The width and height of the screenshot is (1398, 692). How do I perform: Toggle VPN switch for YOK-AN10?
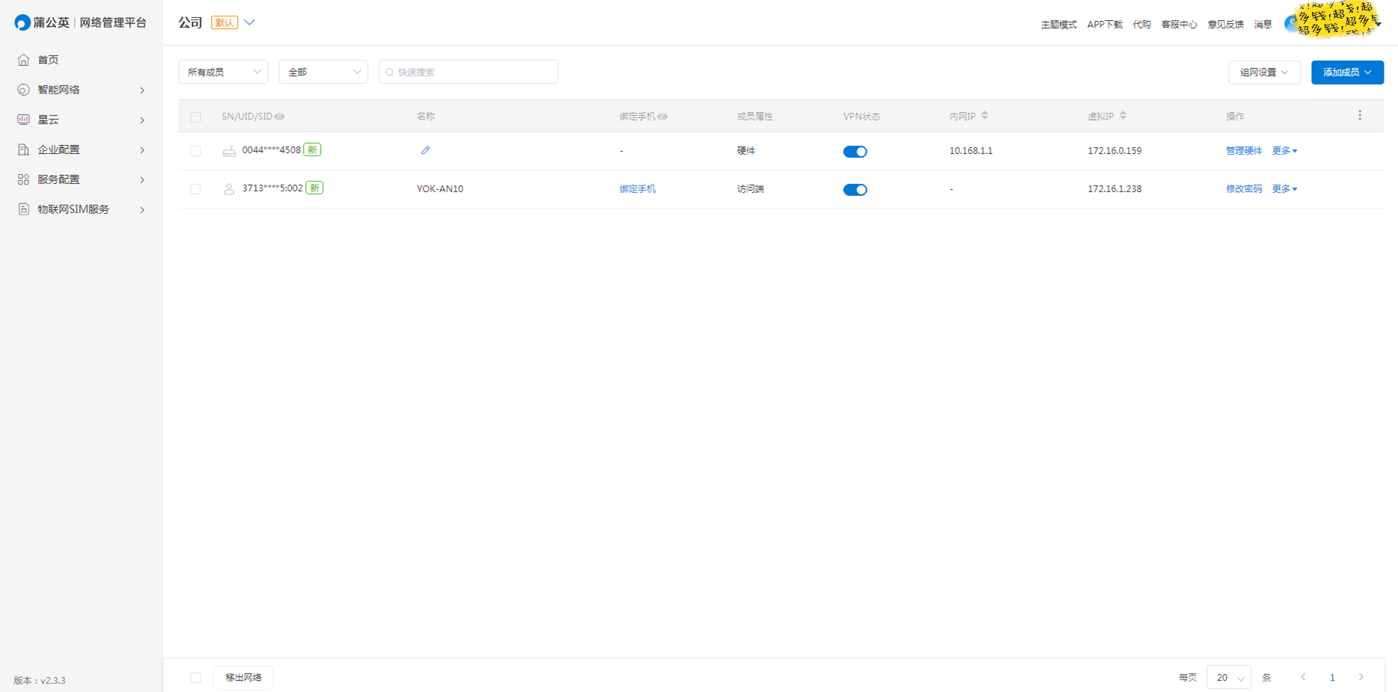tap(855, 190)
